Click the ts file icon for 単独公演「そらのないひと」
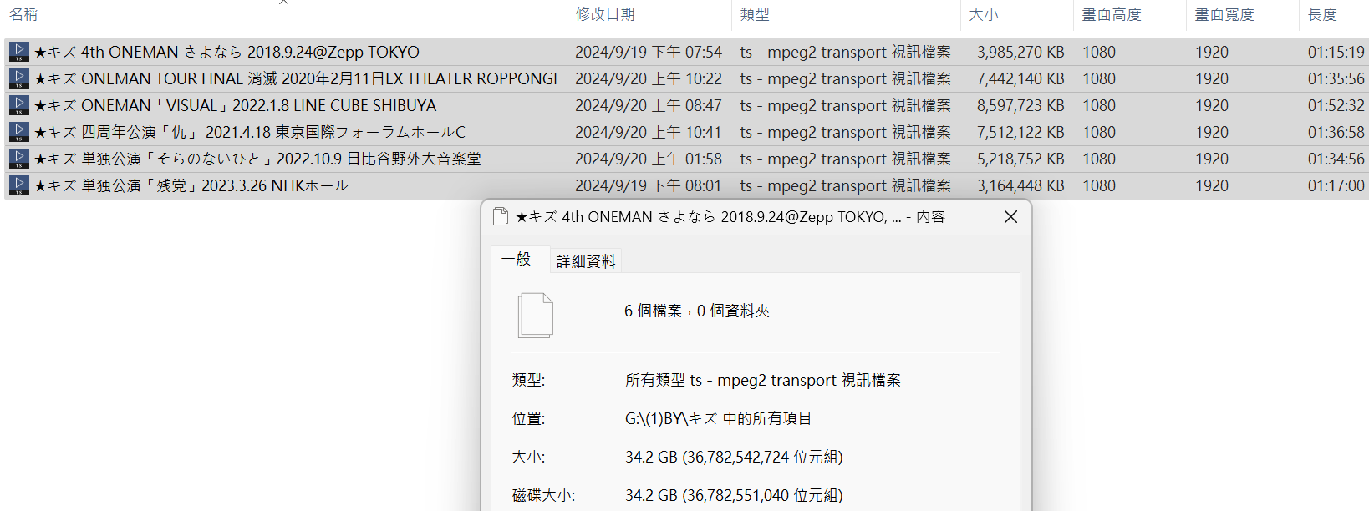The height and width of the screenshot is (511, 1369). coord(18,159)
